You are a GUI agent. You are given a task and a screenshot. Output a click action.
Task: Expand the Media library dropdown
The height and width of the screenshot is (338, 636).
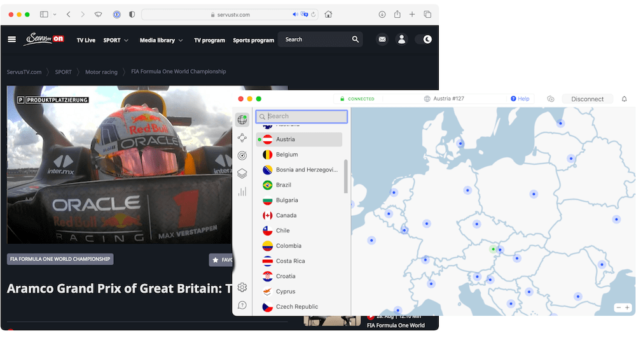click(162, 40)
